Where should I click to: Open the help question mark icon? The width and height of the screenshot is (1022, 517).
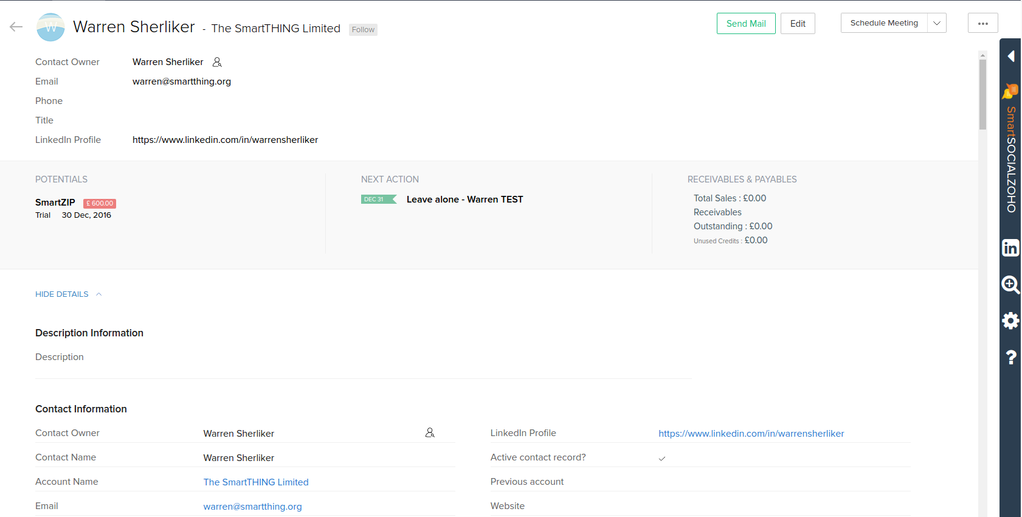(x=1010, y=357)
